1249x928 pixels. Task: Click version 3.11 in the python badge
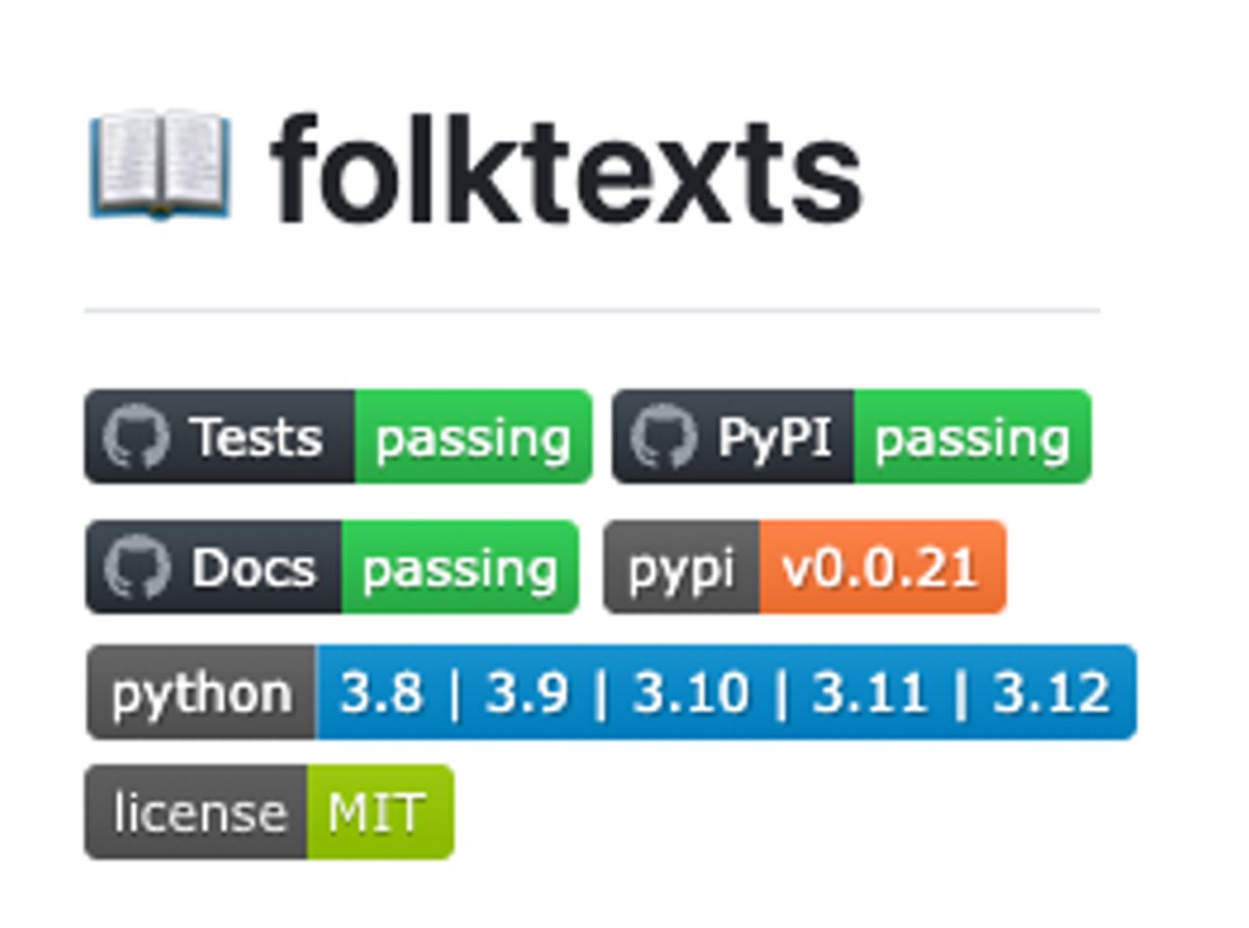870,693
